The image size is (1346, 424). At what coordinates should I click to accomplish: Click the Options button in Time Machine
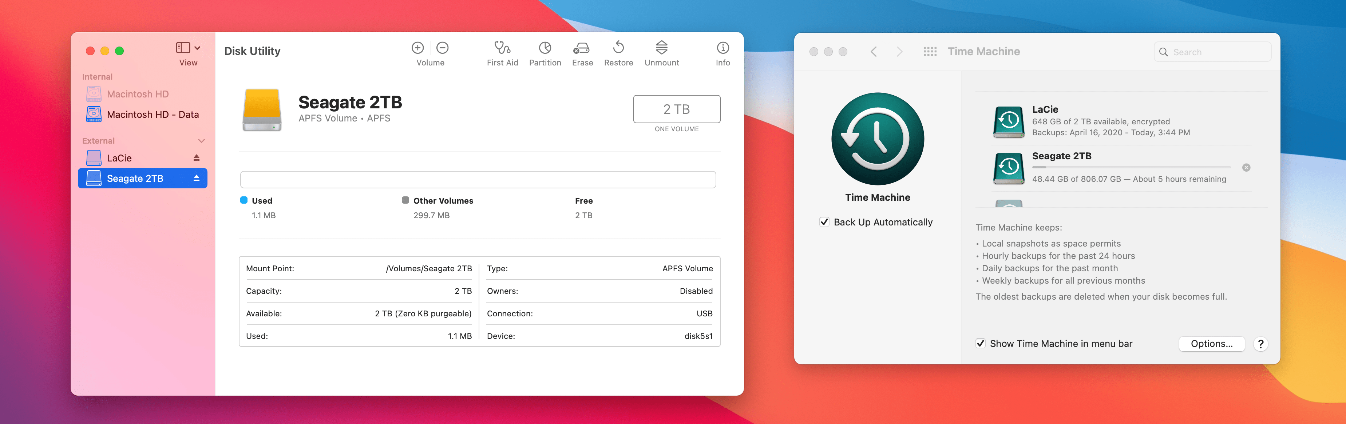click(x=1211, y=344)
